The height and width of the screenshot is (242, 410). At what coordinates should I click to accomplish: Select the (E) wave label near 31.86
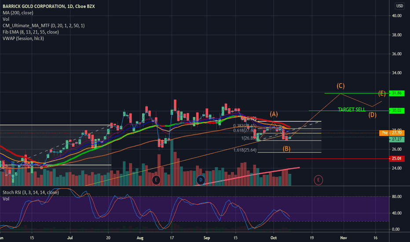point(382,93)
